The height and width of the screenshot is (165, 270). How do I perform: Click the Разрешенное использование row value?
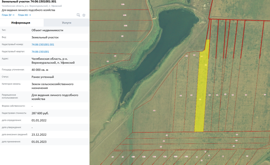(x=55, y=97)
